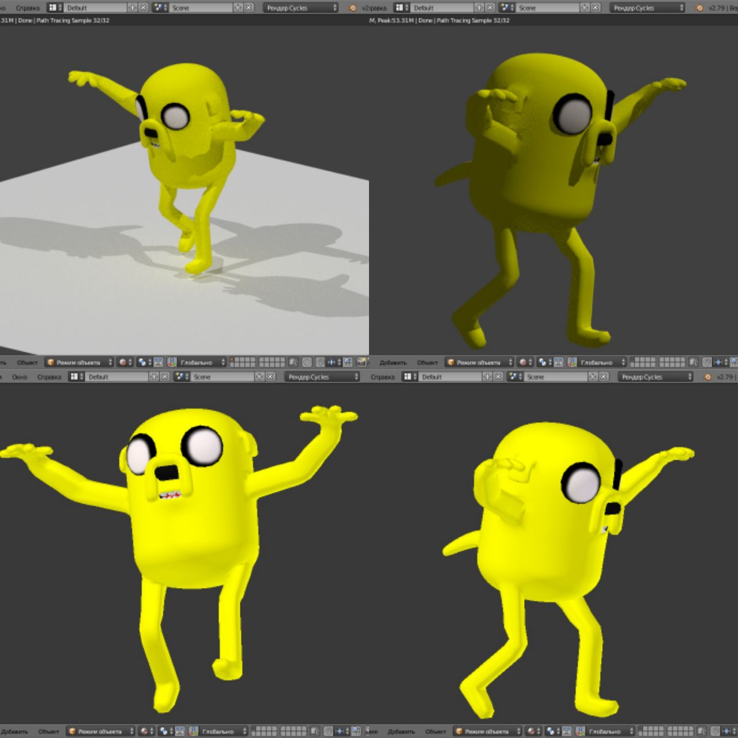Open the Справка menu above the front-facing Jake render
Screen dimensions: 738x738
point(49,377)
